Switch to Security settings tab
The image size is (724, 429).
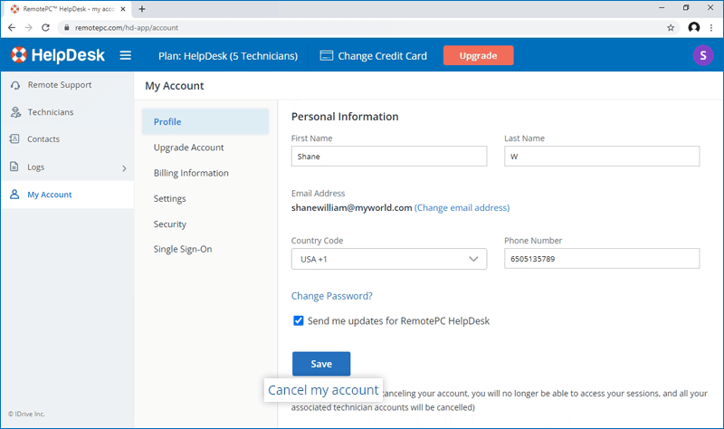coord(170,224)
